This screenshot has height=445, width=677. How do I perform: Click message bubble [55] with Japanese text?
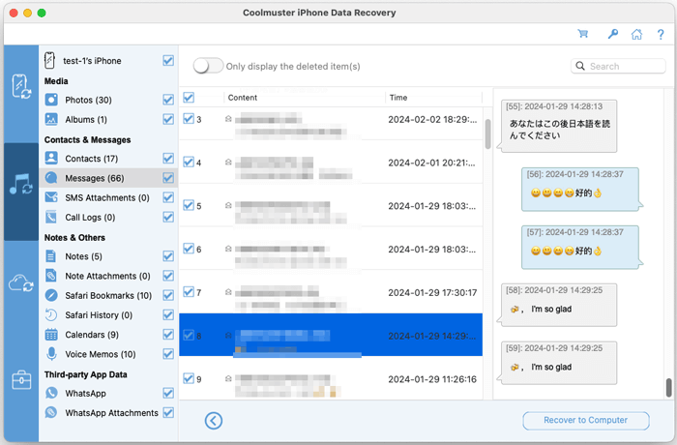(559, 126)
